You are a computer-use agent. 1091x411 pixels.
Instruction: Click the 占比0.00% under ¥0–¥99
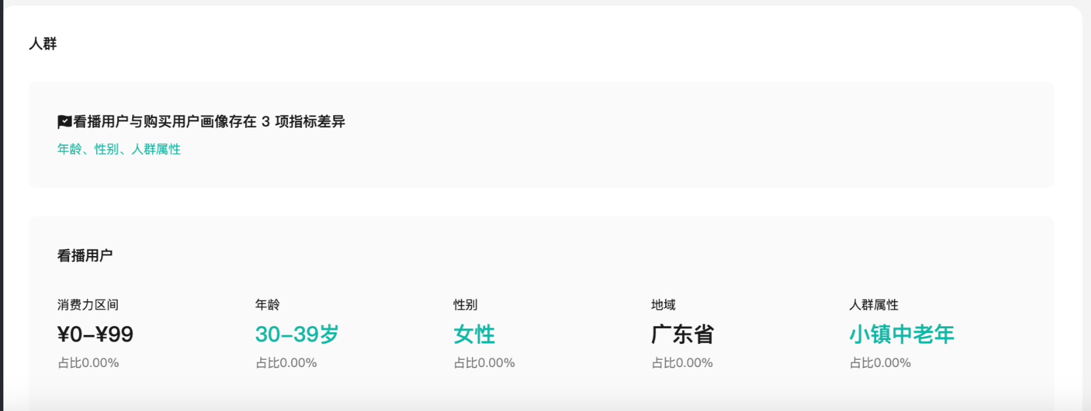click(88, 362)
